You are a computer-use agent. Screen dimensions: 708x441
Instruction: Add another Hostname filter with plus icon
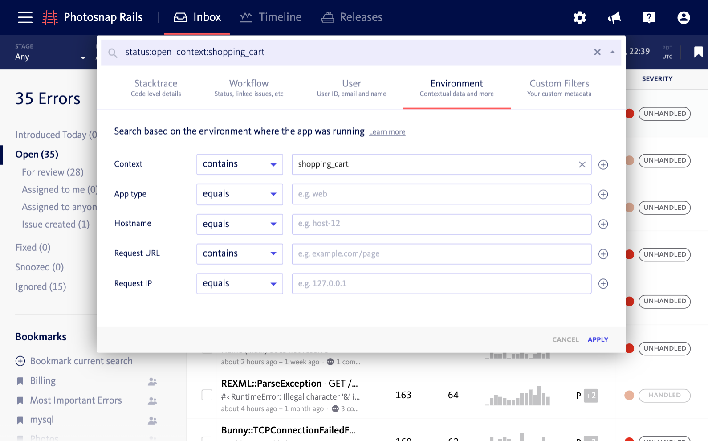tap(603, 224)
